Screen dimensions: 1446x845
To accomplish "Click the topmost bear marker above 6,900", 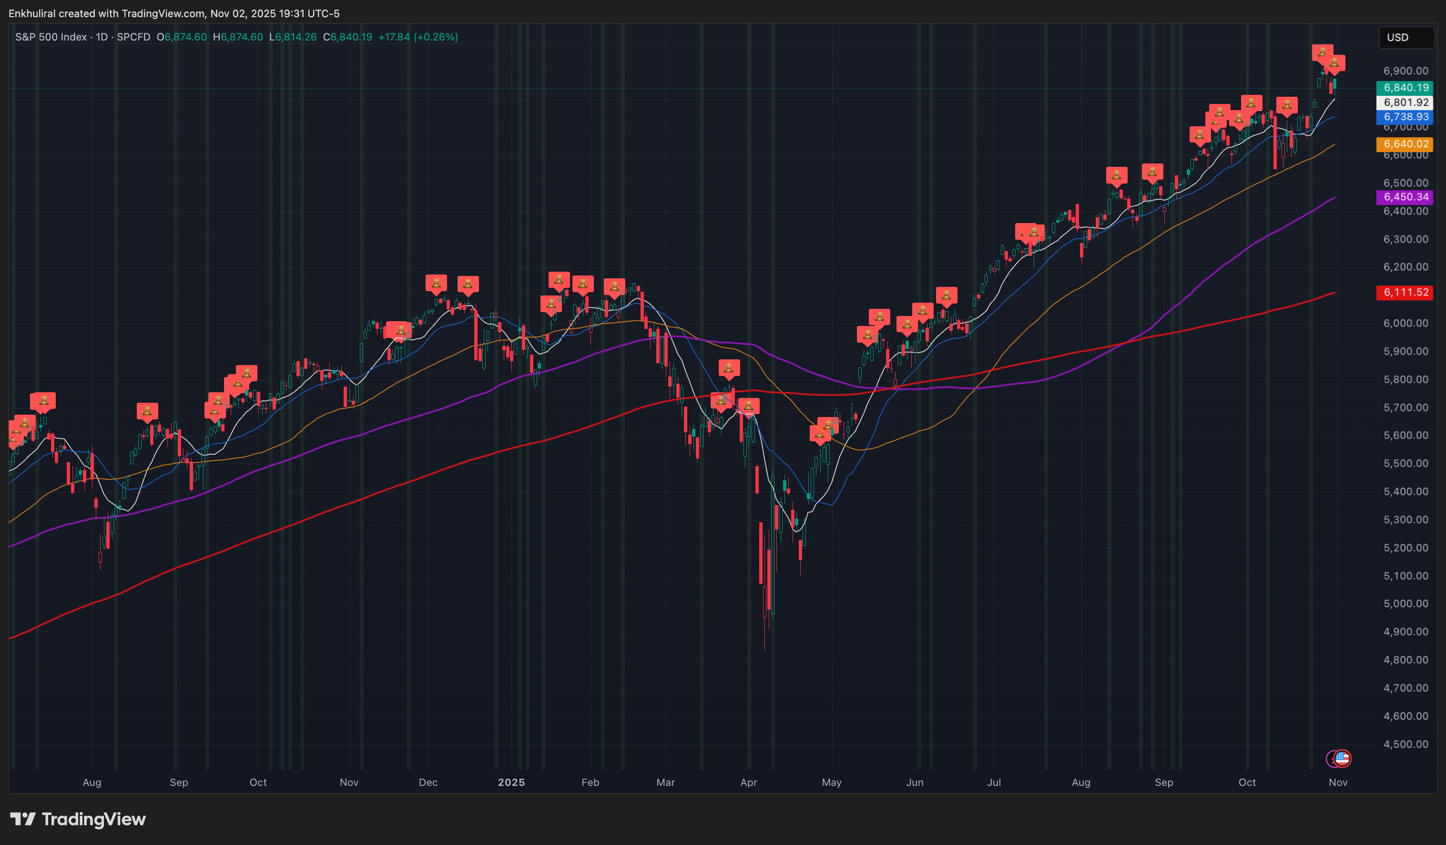I will pyautogui.click(x=1322, y=53).
